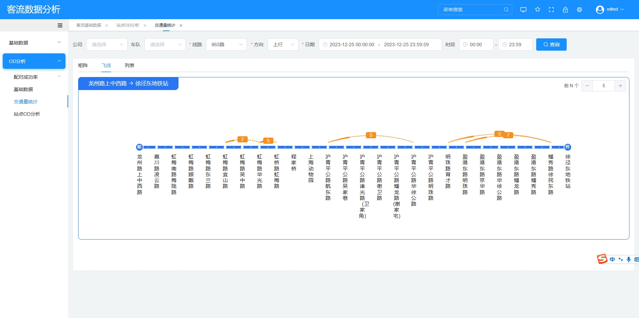Click the lock screen icon
Screen dimensions: 639x318
pos(565,10)
